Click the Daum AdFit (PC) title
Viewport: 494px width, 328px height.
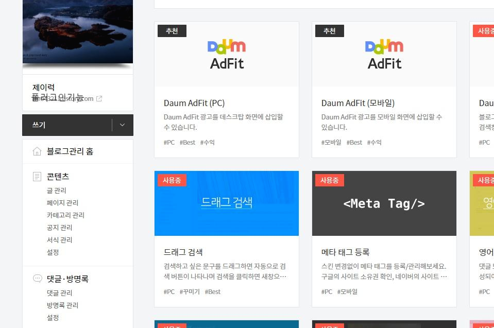tap(194, 103)
